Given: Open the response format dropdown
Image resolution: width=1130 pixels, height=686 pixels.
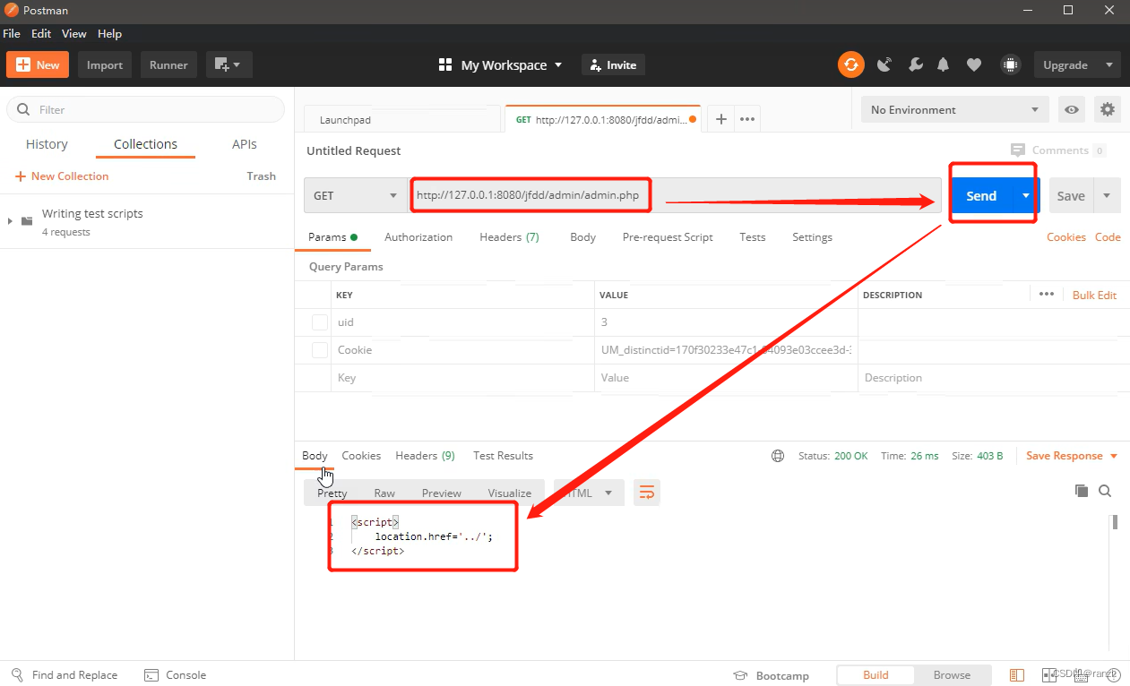Looking at the screenshot, I should pyautogui.click(x=588, y=493).
